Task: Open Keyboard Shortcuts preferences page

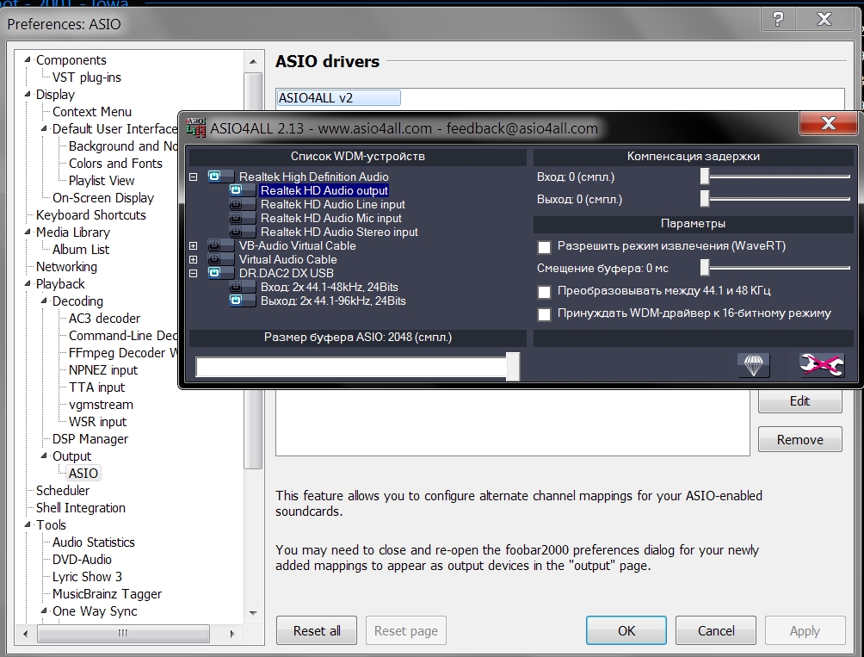Action: (90, 215)
